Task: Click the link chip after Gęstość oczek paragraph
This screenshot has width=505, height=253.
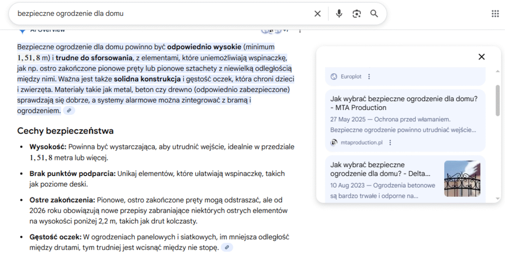Action: click(x=227, y=248)
